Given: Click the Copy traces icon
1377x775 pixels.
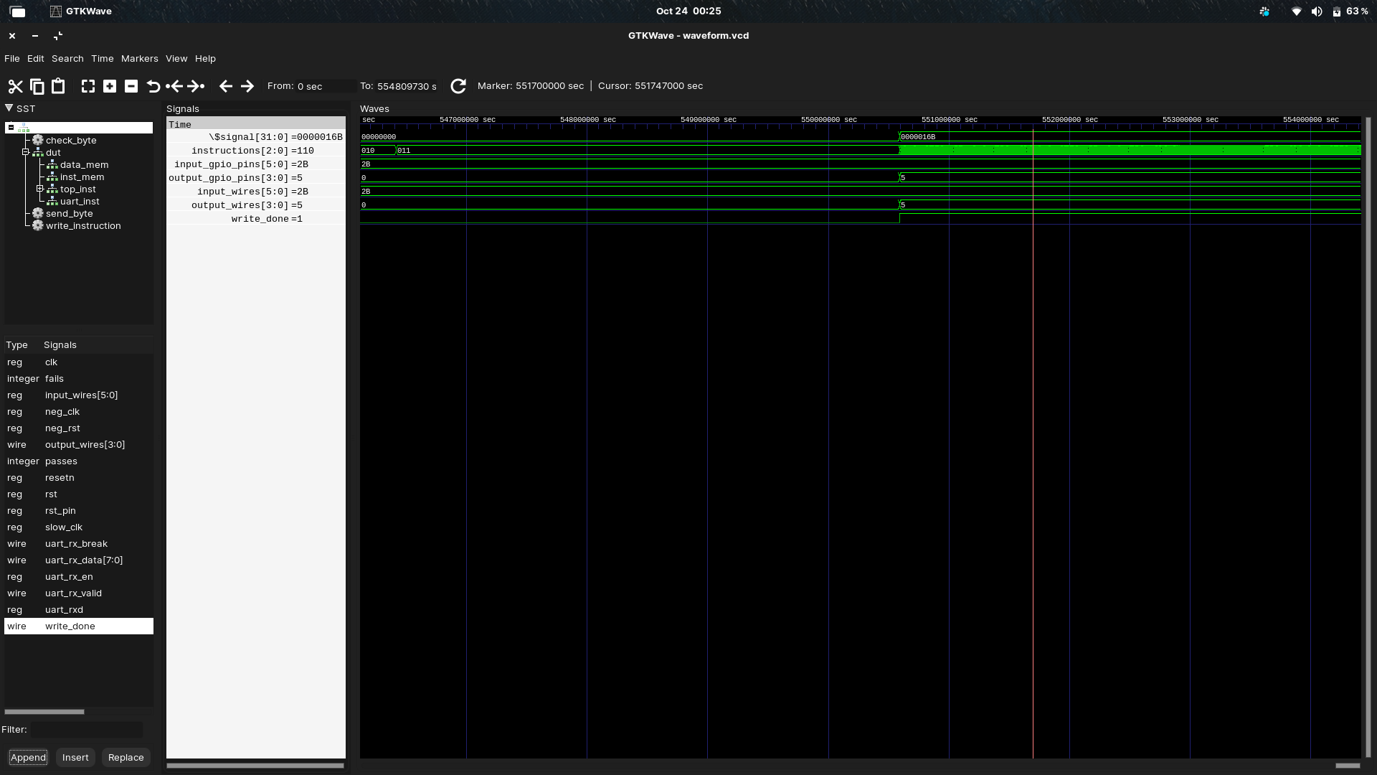Looking at the screenshot, I should (x=37, y=86).
